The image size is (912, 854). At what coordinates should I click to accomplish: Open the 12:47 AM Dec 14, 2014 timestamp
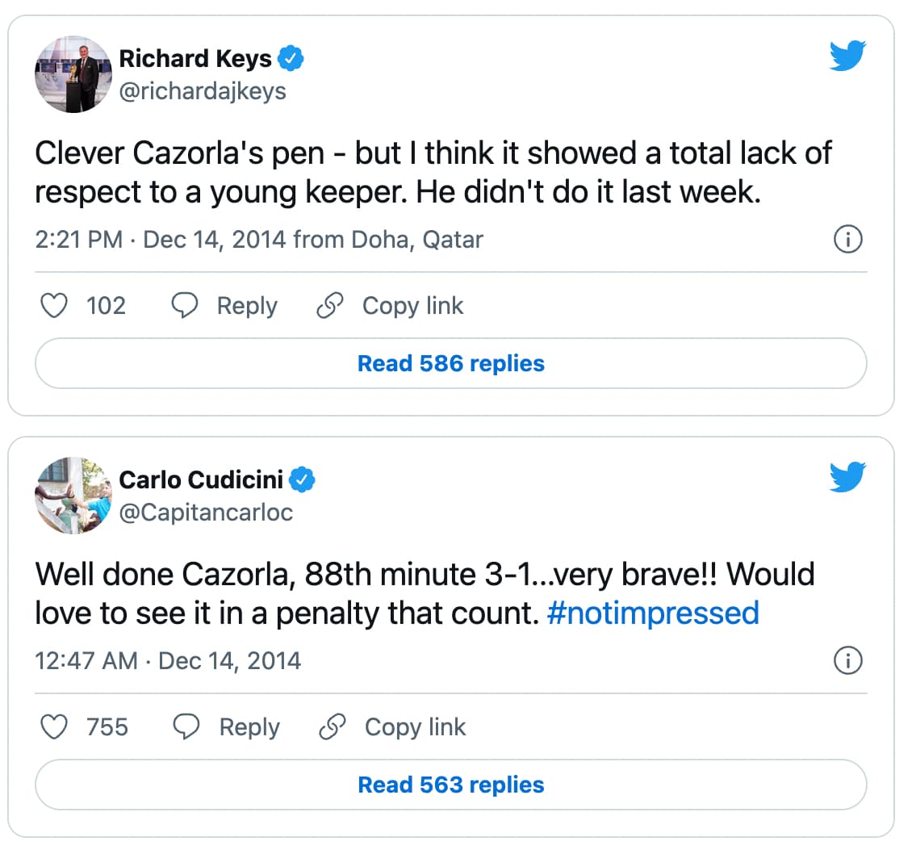pyautogui.click(x=168, y=661)
